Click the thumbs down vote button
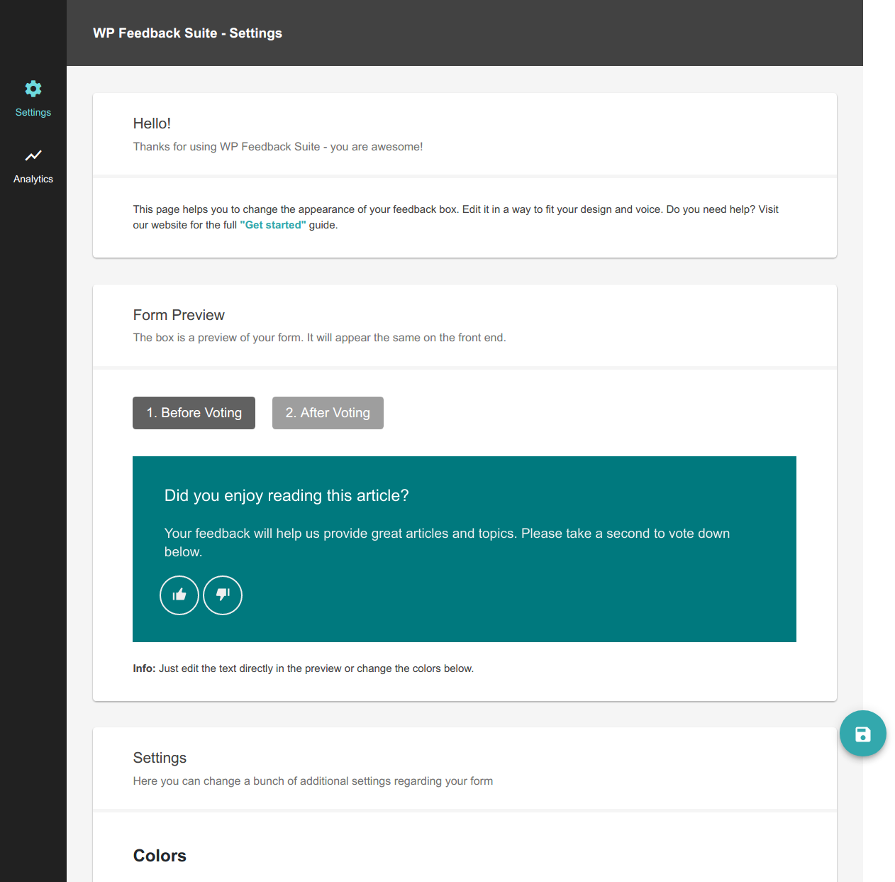The height and width of the screenshot is (882, 895). tap(223, 595)
